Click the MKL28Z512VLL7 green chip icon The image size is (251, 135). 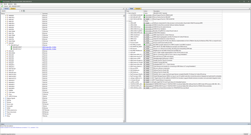tap(11, 49)
